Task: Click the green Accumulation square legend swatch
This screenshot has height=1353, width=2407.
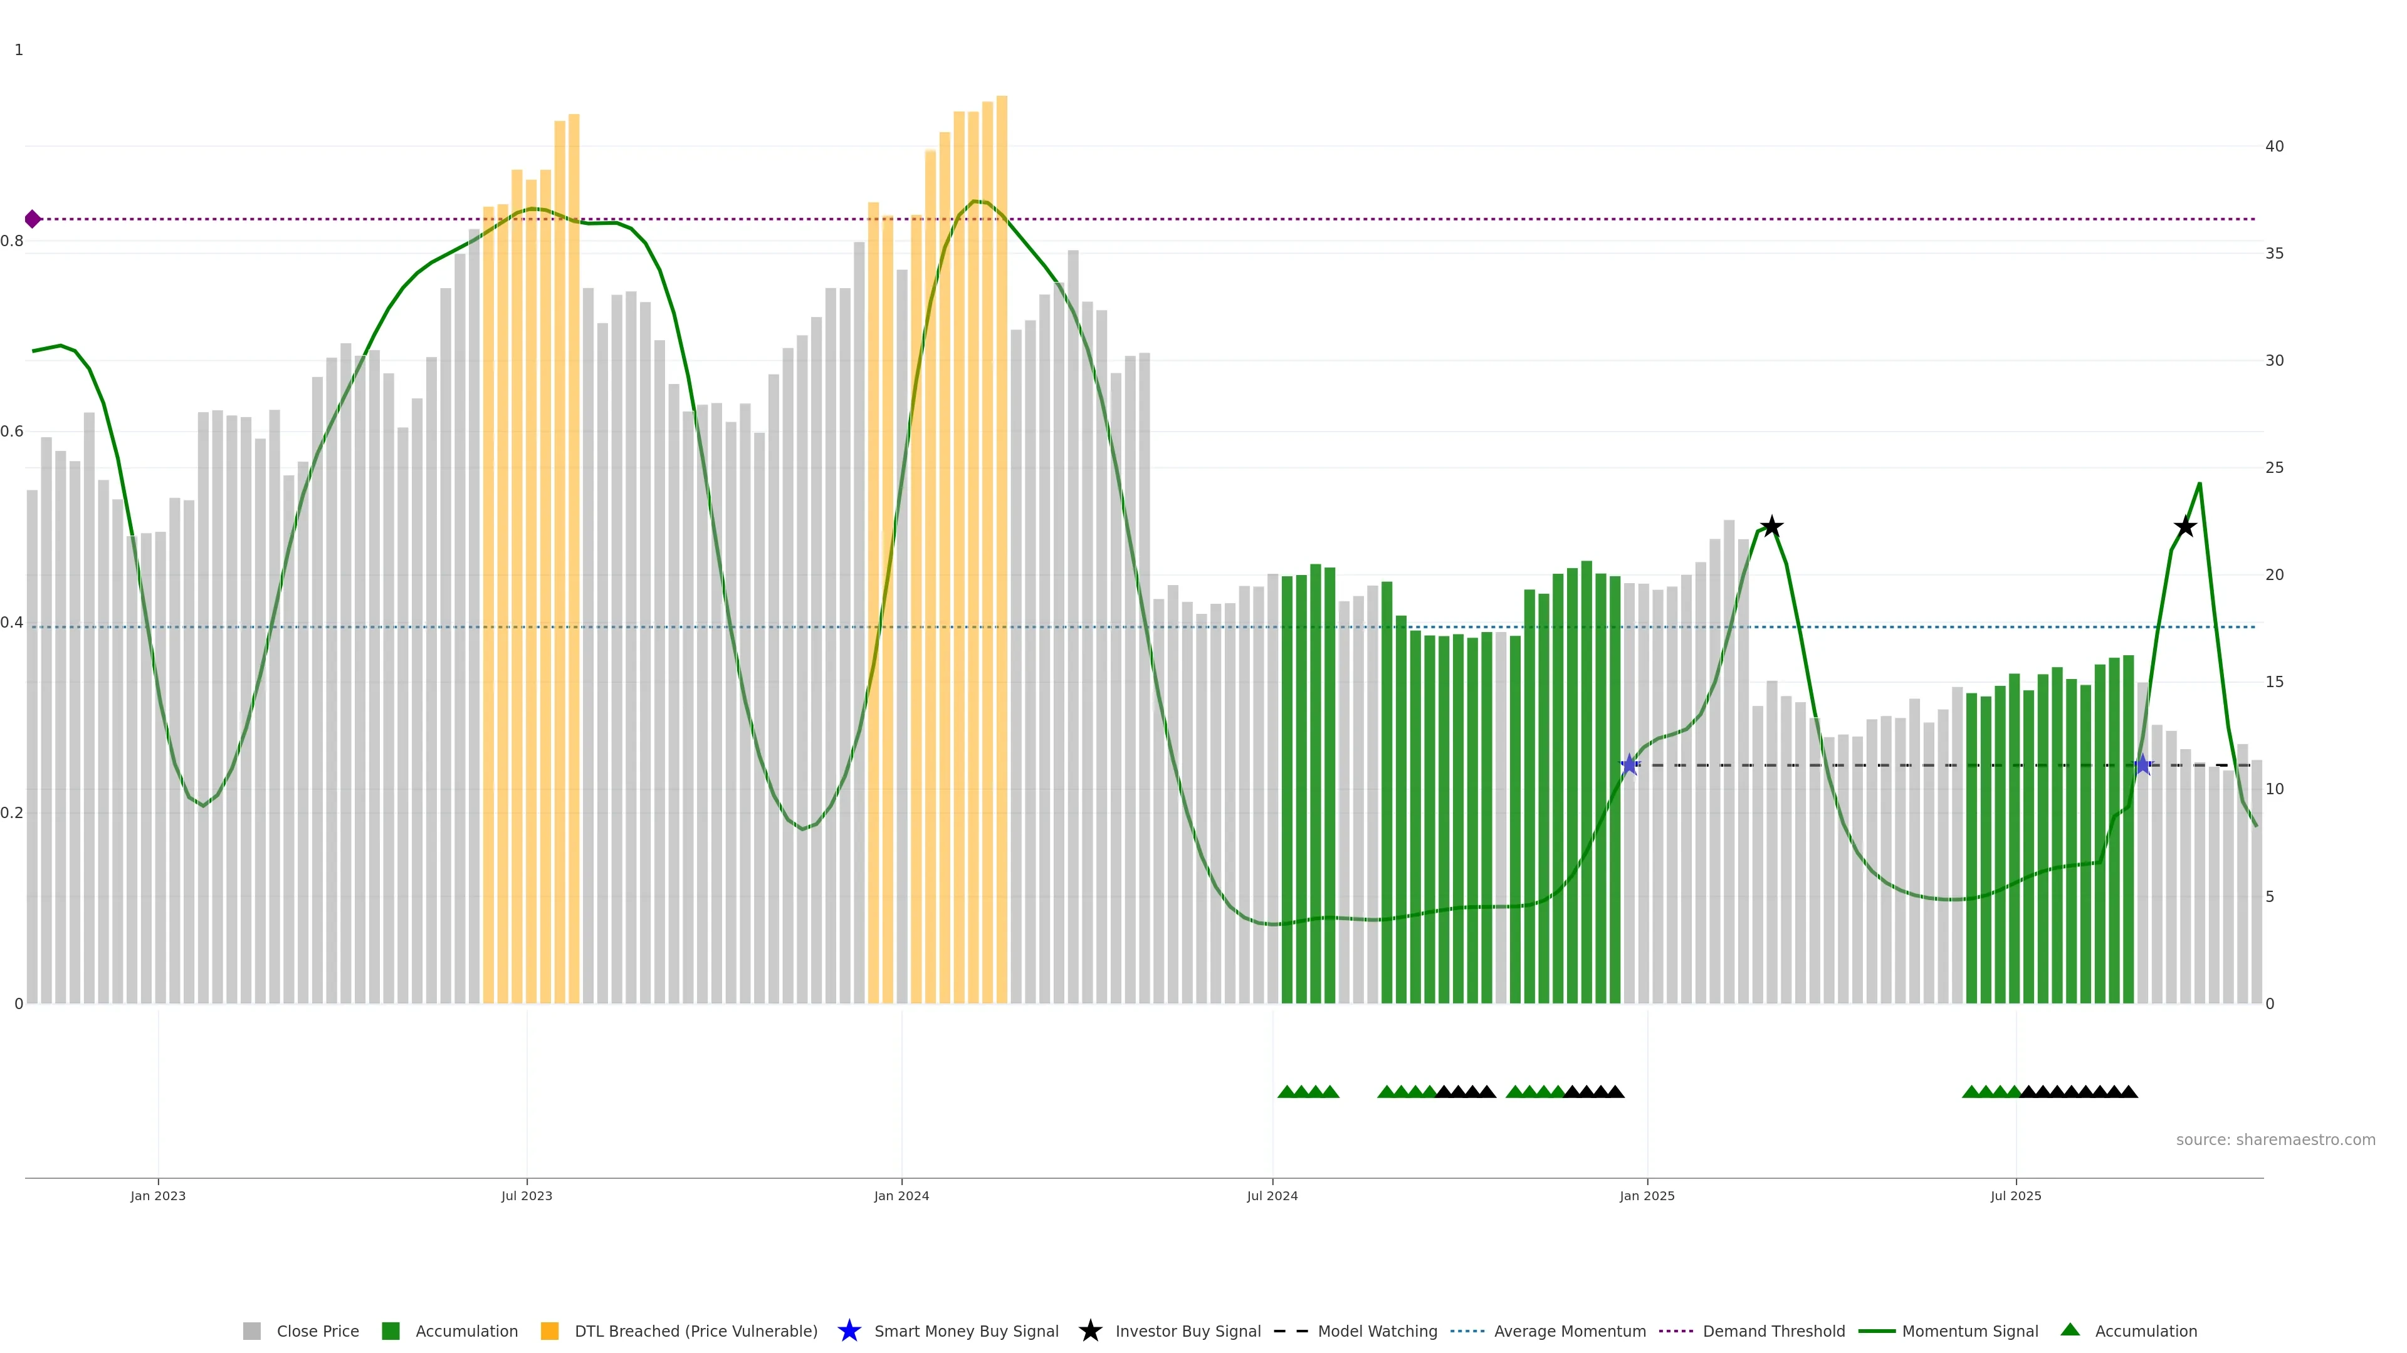Action: pos(391,1332)
